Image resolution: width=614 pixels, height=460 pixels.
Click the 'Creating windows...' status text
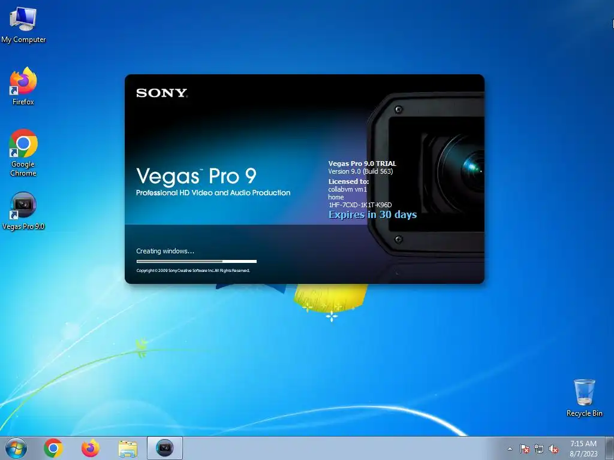pyautogui.click(x=165, y=251)
